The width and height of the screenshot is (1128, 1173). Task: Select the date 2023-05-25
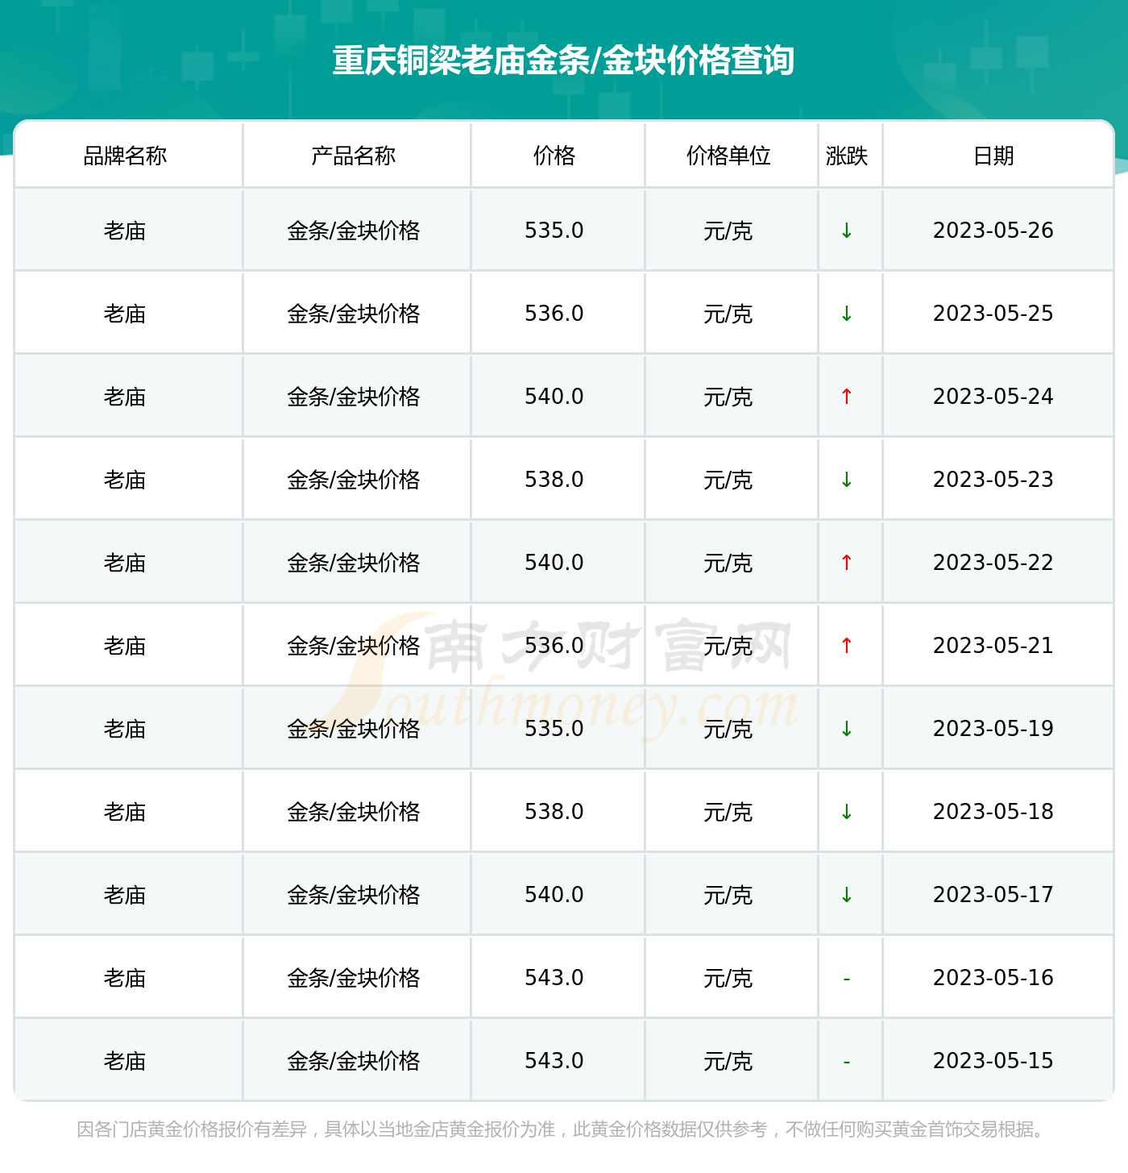[993, 314]
